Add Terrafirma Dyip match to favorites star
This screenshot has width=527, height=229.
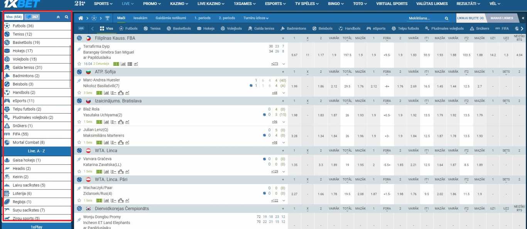coord(79,64)
